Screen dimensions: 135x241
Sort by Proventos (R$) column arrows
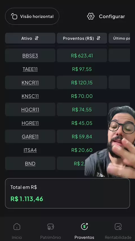98,38
